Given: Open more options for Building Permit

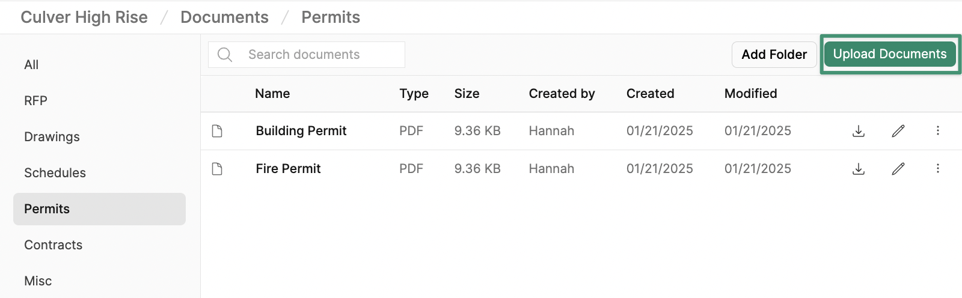Looking at the screenshot, I should tap(938, 131).
